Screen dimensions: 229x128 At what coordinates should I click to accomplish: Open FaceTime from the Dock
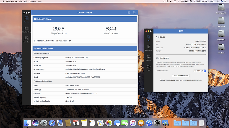click(125, 123)
